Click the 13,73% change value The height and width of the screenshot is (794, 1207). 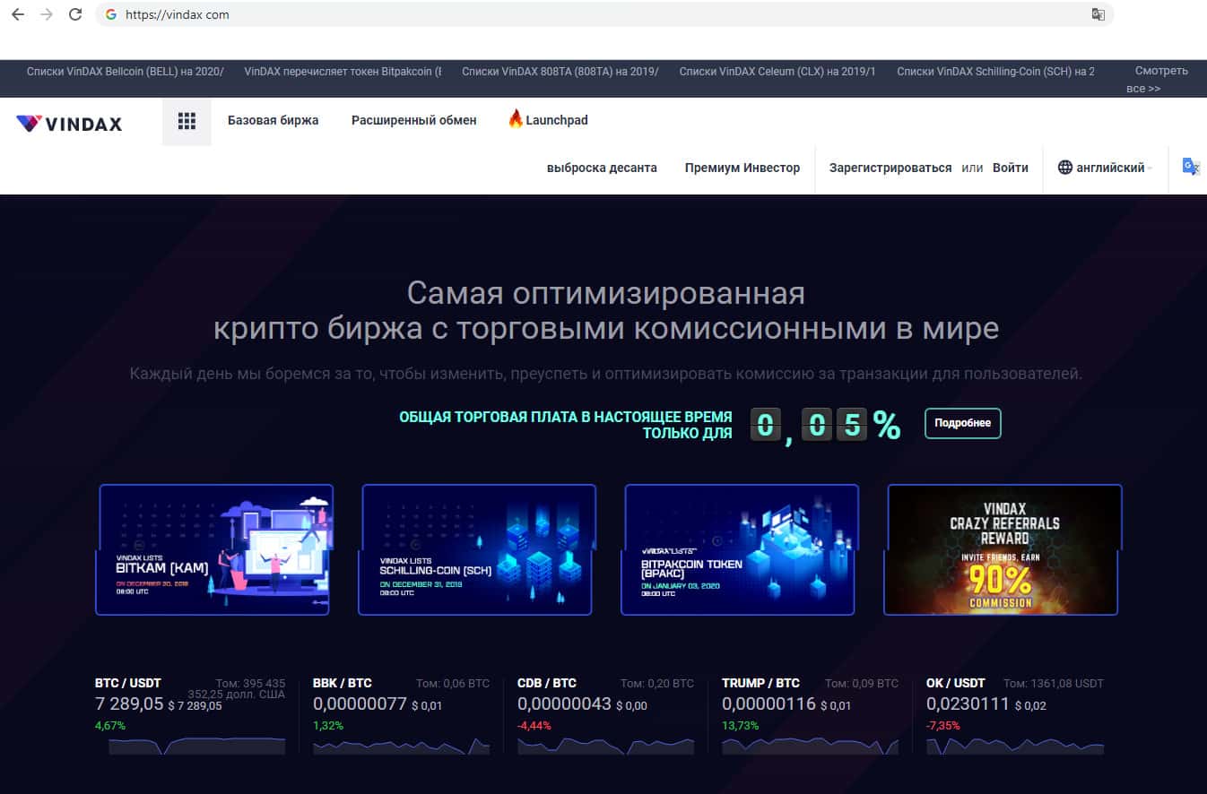(x=740, y=726)
